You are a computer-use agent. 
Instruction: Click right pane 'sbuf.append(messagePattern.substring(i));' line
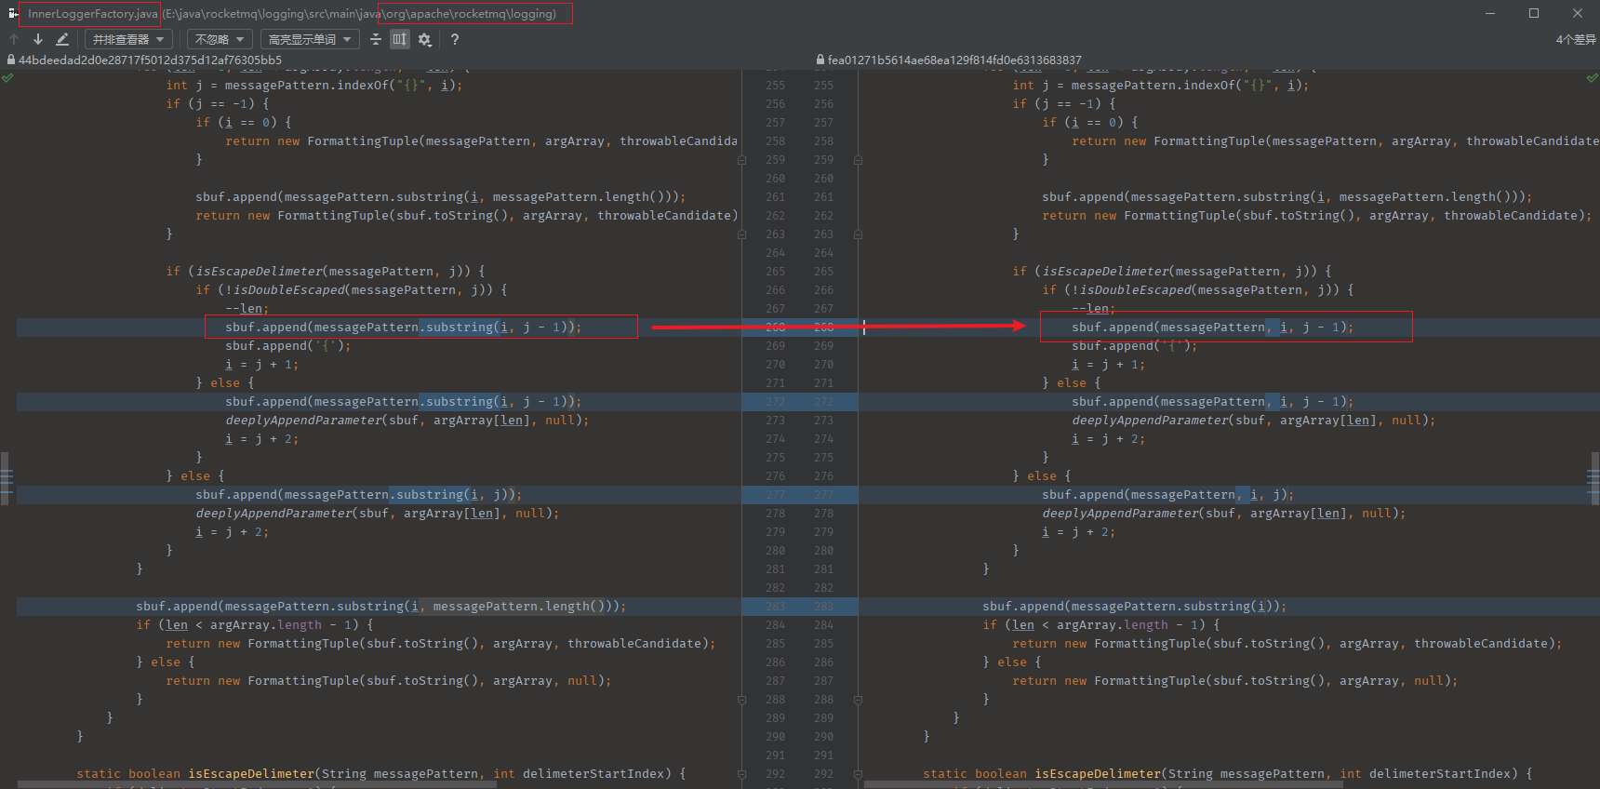coord(1135,607)
